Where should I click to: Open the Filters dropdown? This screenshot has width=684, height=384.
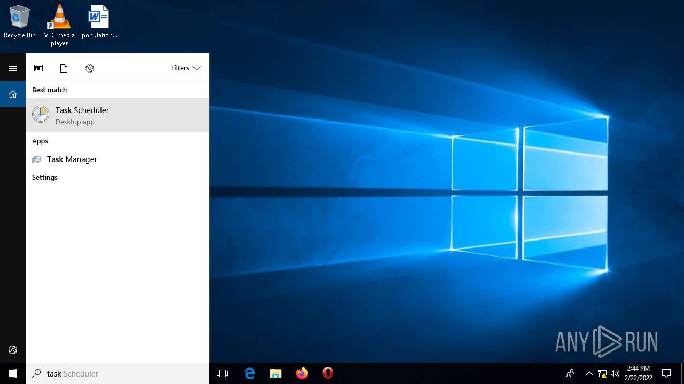click(x=185, y=68)
